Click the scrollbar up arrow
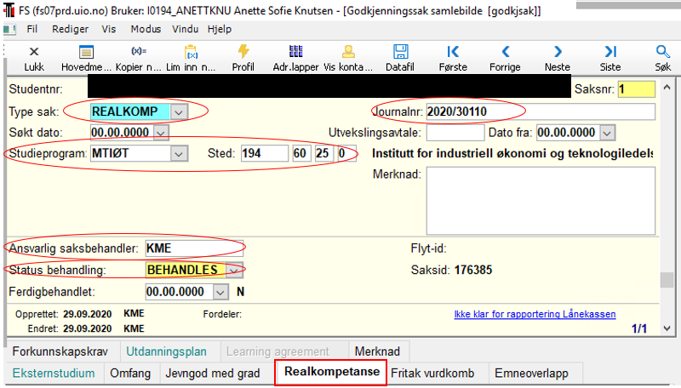This screenshot has height=388, width=681. (667, 88)
